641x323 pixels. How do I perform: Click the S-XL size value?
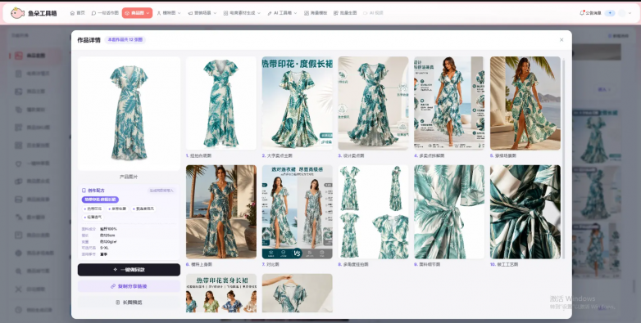click(104, 248)
